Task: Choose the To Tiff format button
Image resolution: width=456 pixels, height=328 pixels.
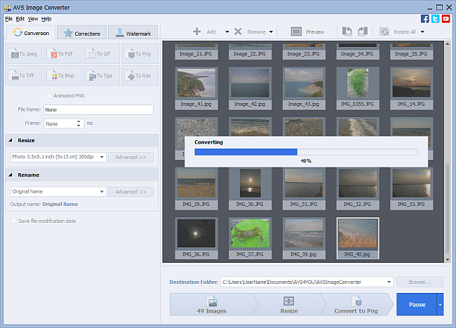Action: [x=24, y=76]
